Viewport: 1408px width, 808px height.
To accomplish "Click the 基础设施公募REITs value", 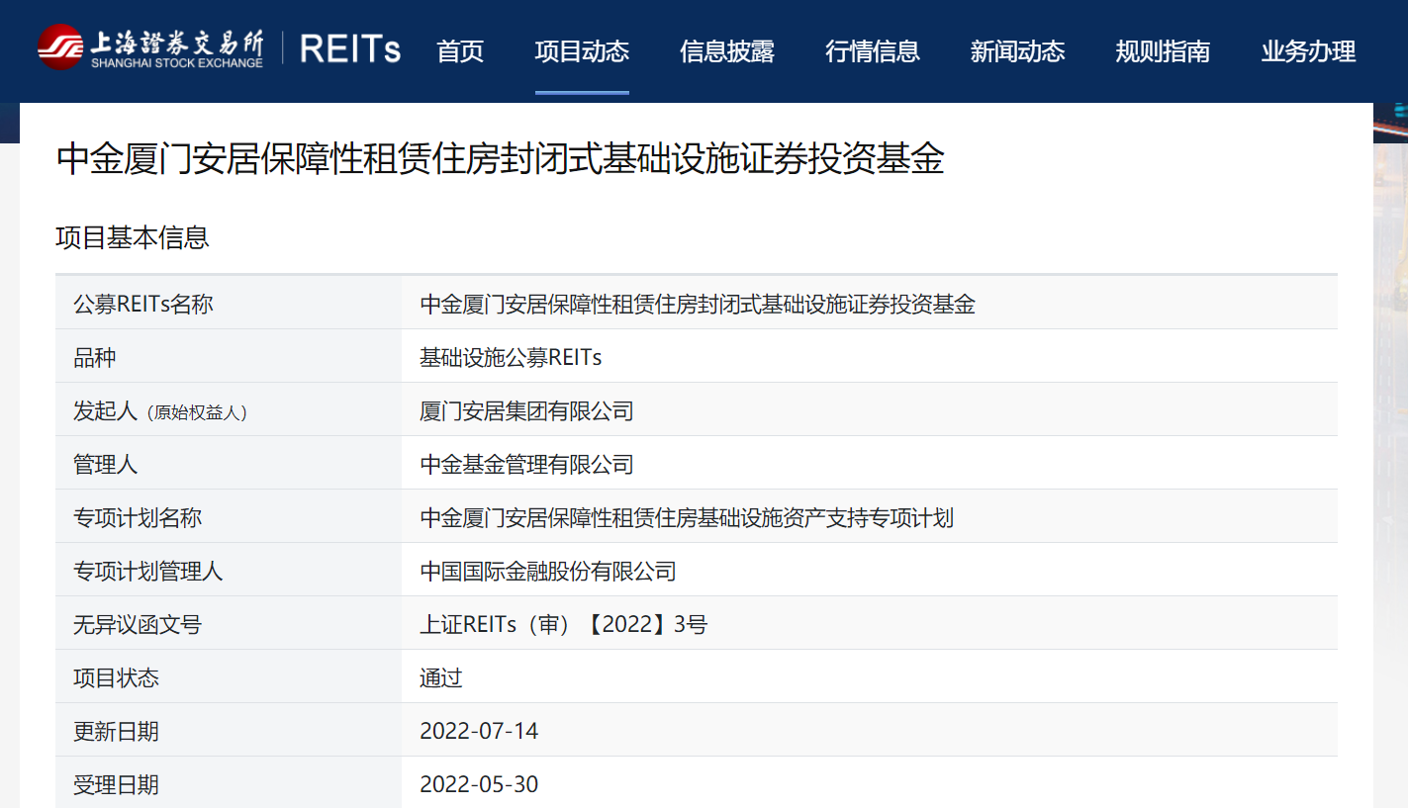I will point(511,358).
